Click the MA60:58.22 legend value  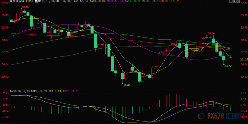click(x=132, y=1)
